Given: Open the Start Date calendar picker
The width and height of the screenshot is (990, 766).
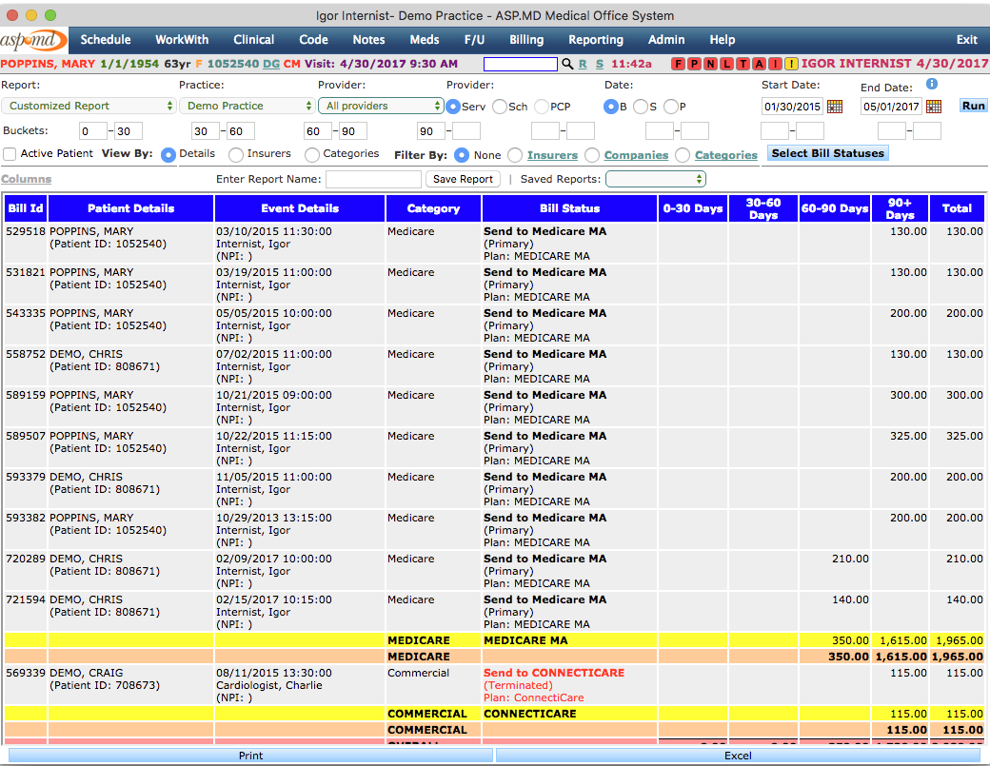Looking at the screenshot, I should 835,107.
